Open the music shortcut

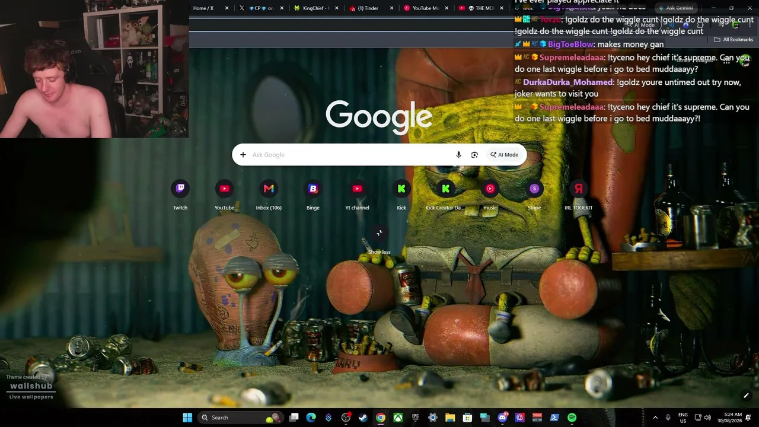490,196
